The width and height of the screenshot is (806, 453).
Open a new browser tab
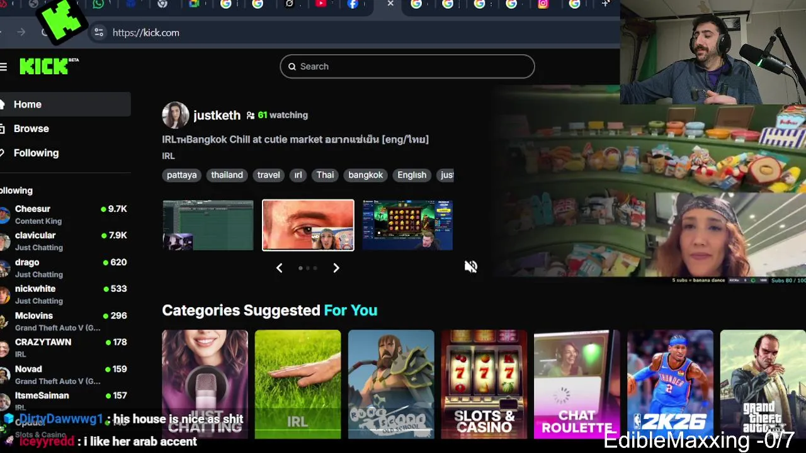(x=606, y=4)
